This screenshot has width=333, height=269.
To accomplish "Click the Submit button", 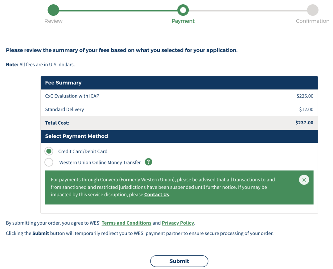I will click(179, 261).
